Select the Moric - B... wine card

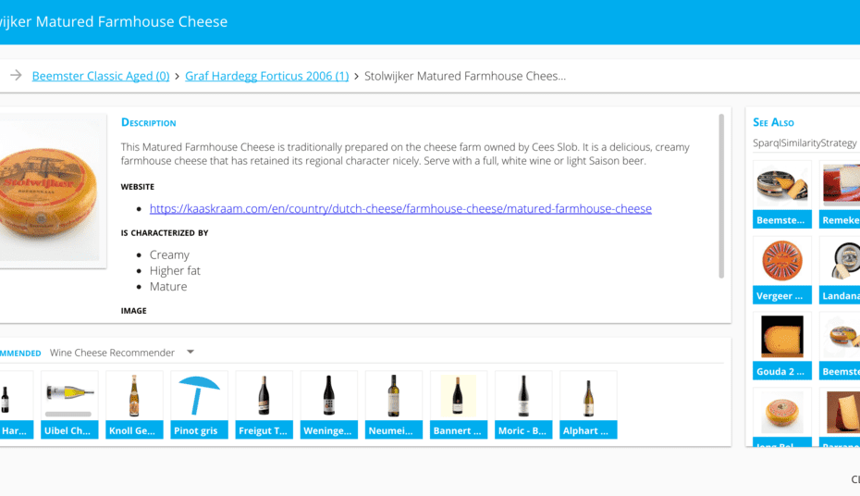click(x=522, y=405)
